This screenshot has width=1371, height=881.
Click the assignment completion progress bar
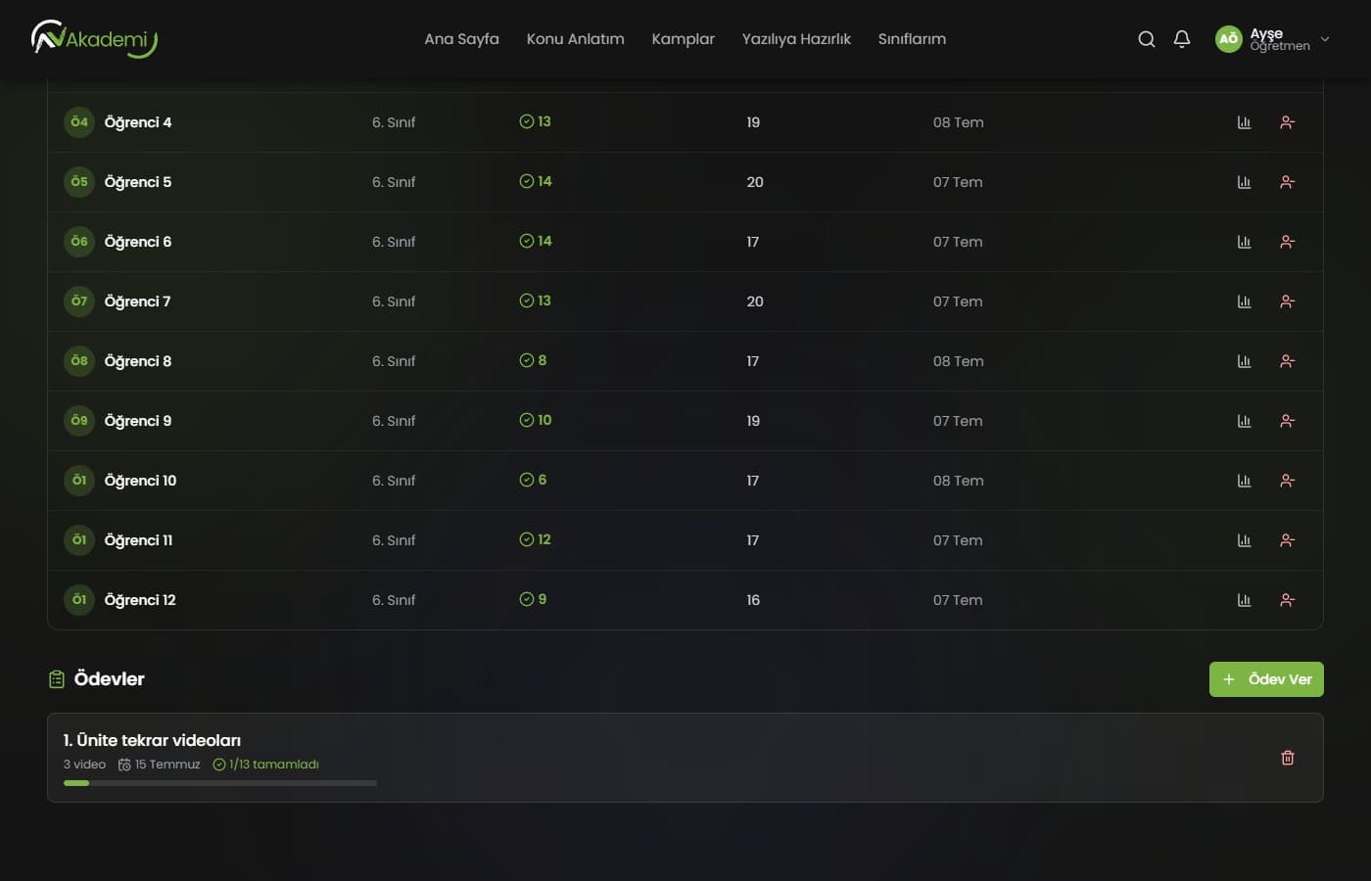[x=220, y=783]
